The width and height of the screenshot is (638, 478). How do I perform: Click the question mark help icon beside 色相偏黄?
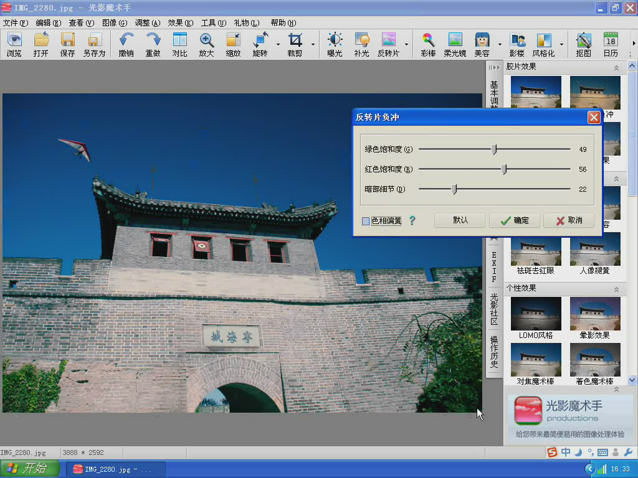(412, 220)
